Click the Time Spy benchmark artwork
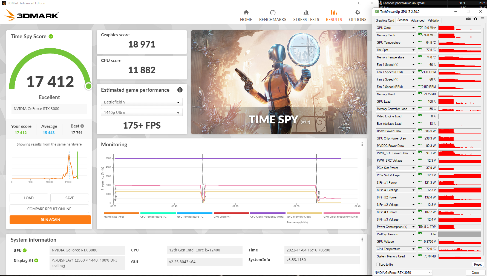Image resolution: width=487 pixels, height=276 pixels. point(279,82)
